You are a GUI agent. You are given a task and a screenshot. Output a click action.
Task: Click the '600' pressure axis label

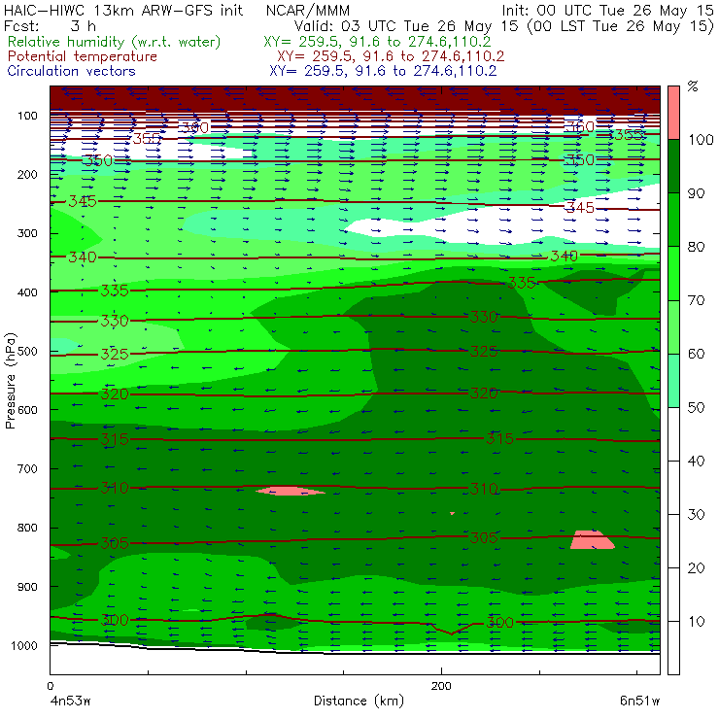pos(27,410)
